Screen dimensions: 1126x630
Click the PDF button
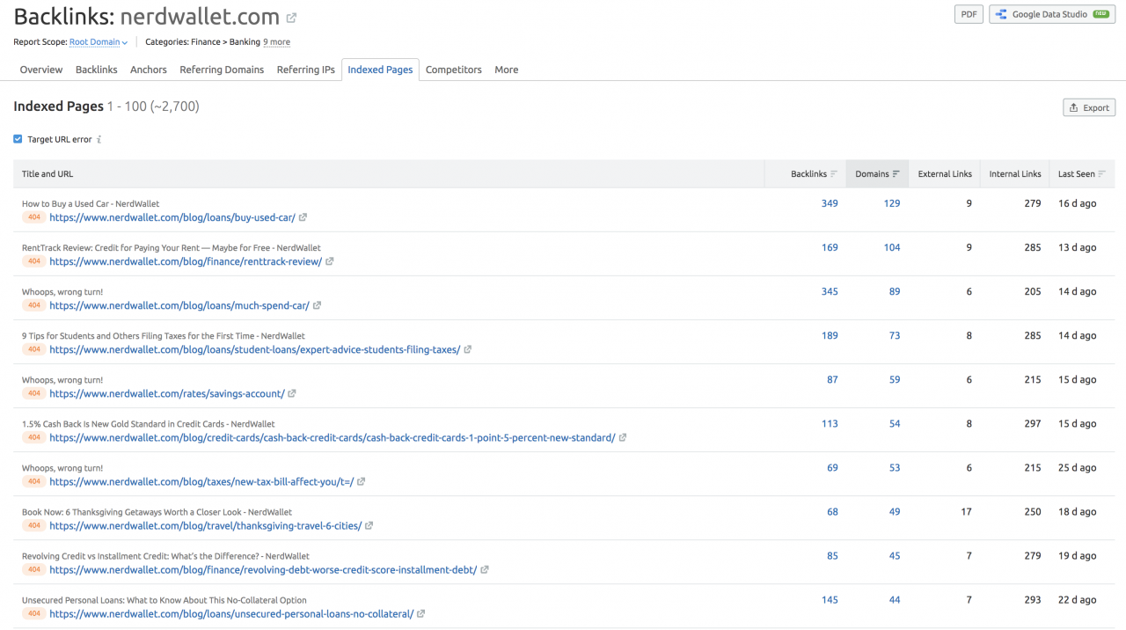click(969, 14)
